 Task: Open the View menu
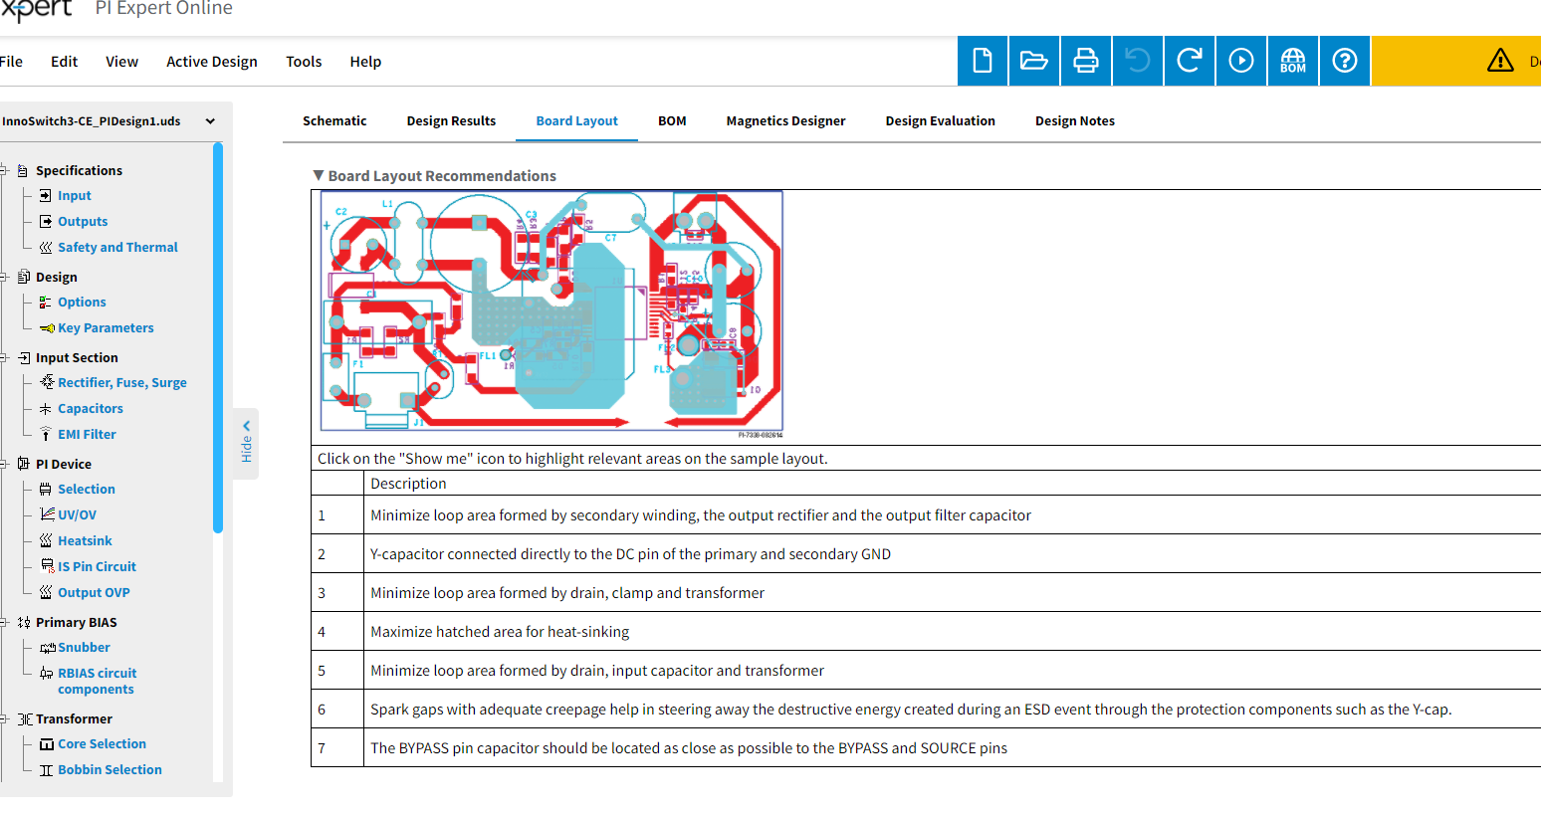click(x=122, y=62)
